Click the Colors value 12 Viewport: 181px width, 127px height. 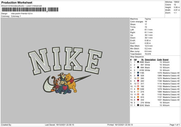(175, 5)
